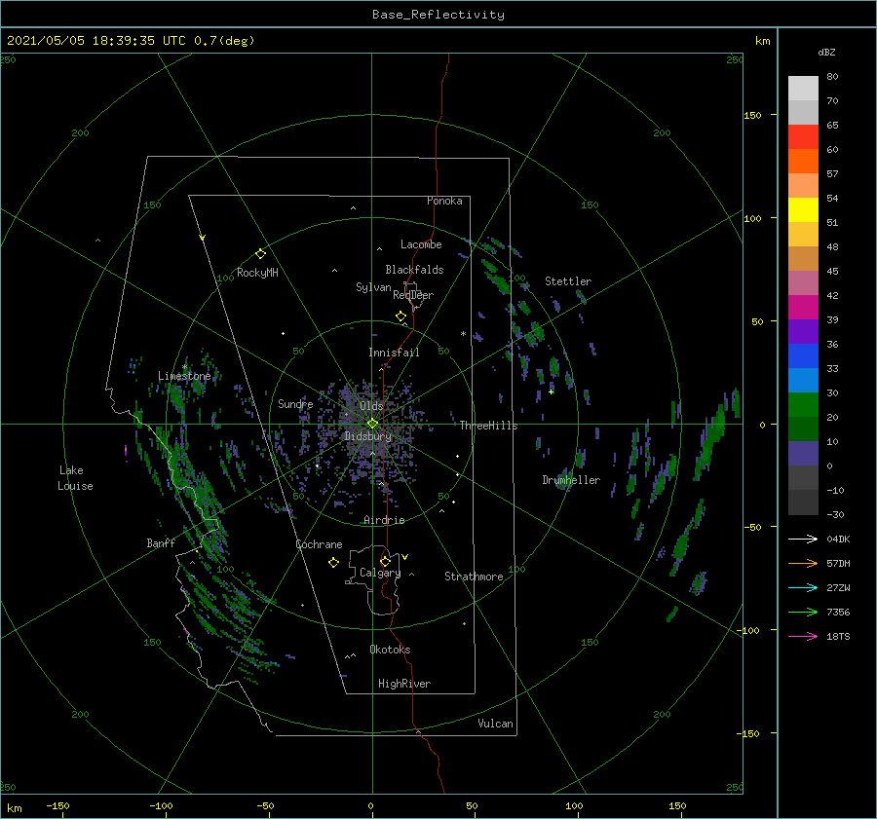Click the magenta 18TS arrow icon
The width and height of the screenshot is (877, 819).
[803, 636]
